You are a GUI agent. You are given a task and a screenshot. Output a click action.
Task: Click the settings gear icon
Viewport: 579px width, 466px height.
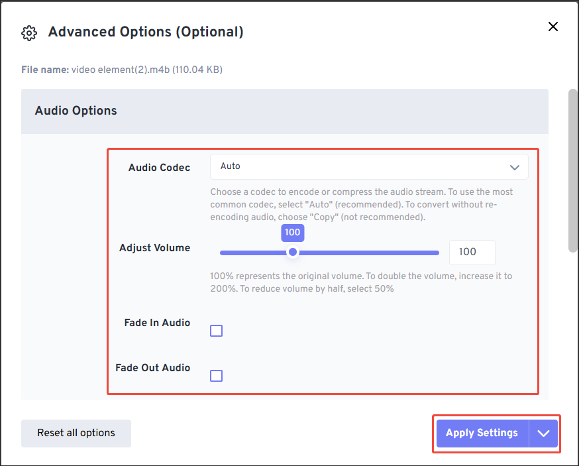click(x=29, y=32)
